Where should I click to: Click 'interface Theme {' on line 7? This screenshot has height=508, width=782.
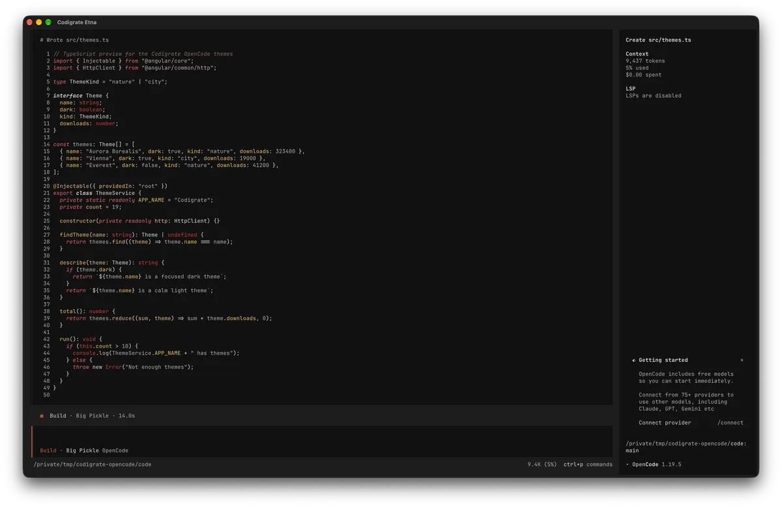point(81,96)
